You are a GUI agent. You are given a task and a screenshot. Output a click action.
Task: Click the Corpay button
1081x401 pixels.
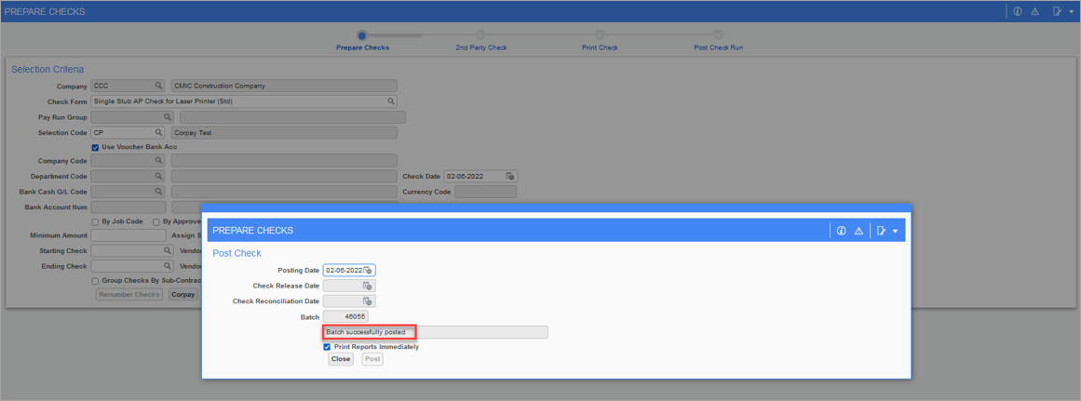[182, 295]
